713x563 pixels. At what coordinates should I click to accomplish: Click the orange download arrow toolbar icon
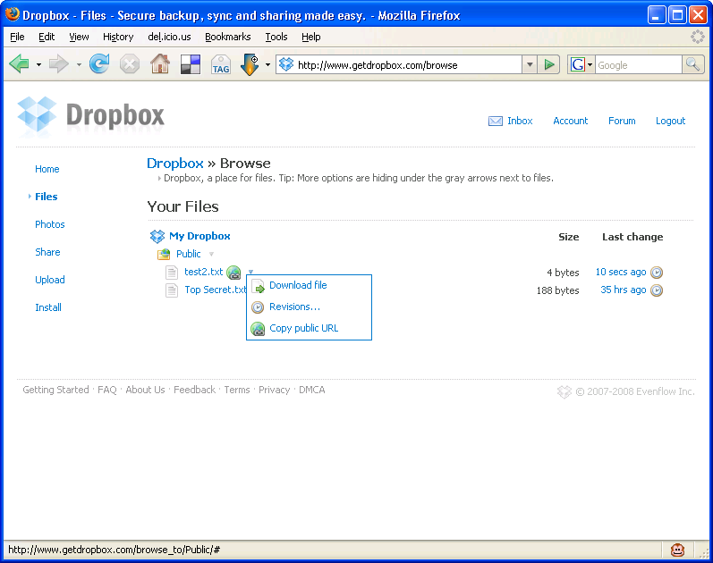pos(250,64)
